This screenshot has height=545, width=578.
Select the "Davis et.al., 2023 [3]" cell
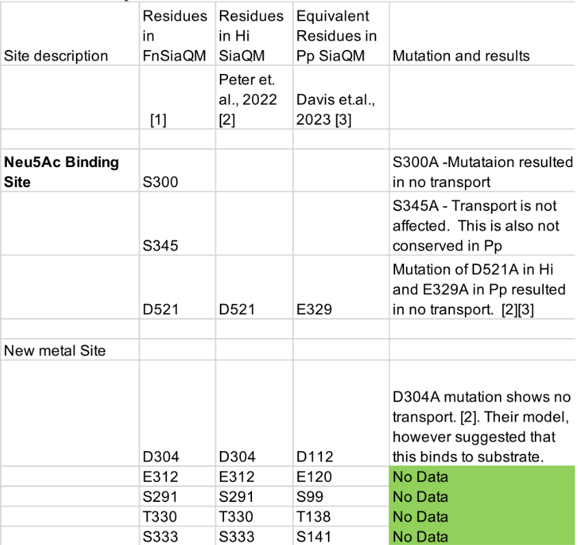point(334,111)
